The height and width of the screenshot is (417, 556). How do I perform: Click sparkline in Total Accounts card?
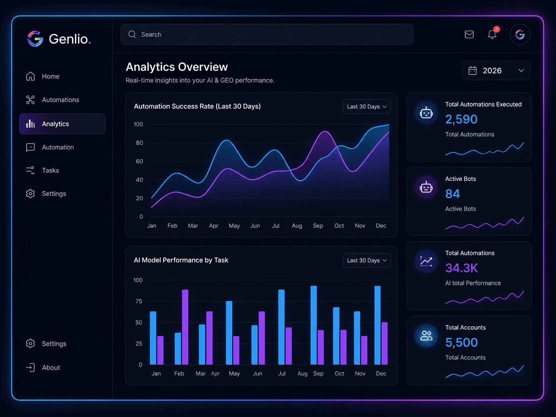[x=485, y=372]
